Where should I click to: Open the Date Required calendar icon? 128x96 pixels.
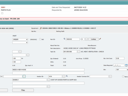[126, 65]
